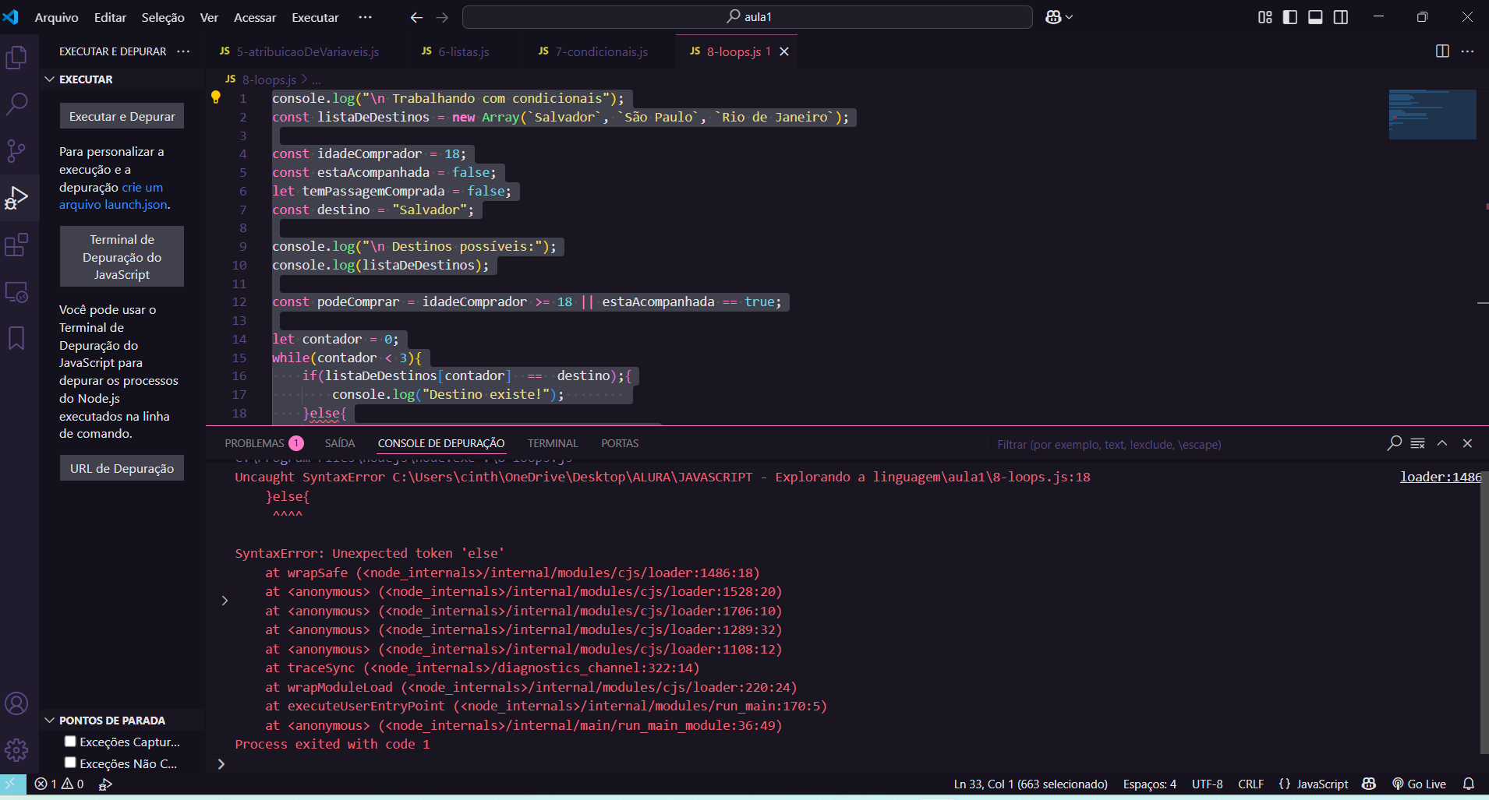Toggle the bottom panel layout button
1489x800 pixels.
(x=1315, y=17)
